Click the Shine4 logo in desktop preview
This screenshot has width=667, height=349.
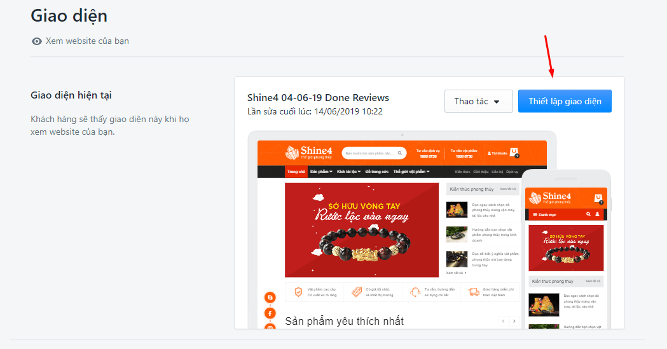click(309, 152)
